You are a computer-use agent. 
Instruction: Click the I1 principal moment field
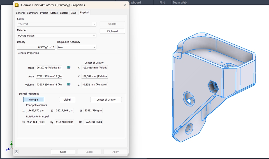coord(36,111)
